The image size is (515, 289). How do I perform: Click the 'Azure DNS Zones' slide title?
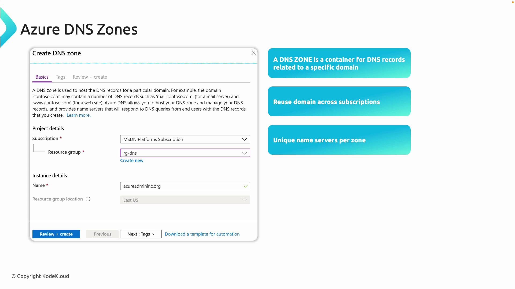point(79,29)
